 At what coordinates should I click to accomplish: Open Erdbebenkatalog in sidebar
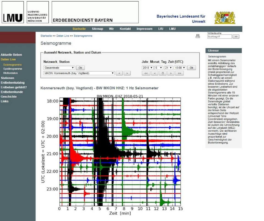[13, 83]
